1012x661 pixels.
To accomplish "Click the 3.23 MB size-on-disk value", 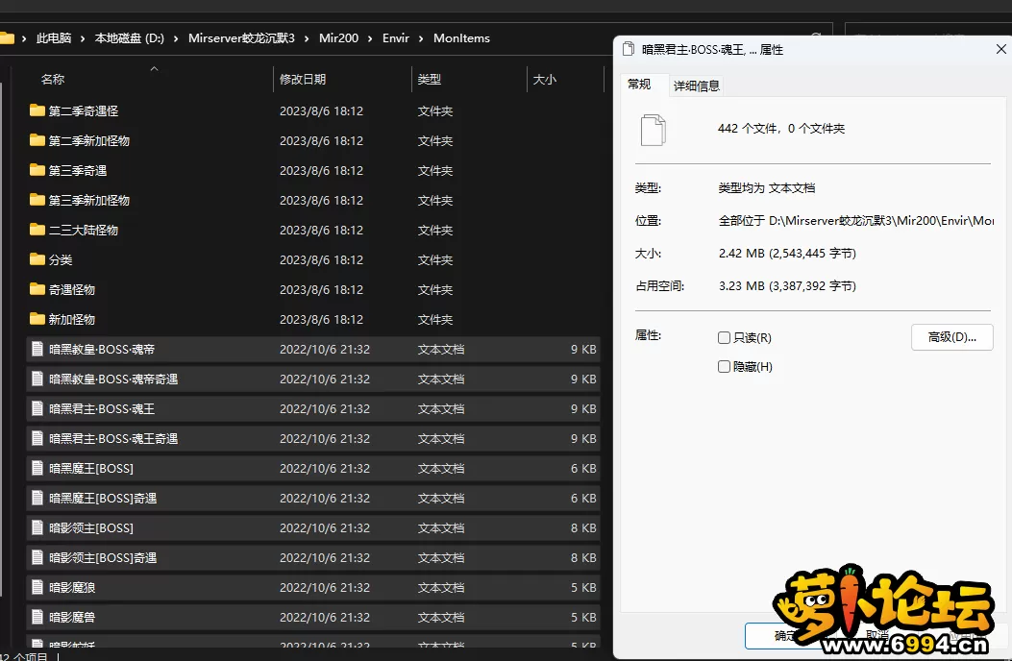I will point(787,285).
